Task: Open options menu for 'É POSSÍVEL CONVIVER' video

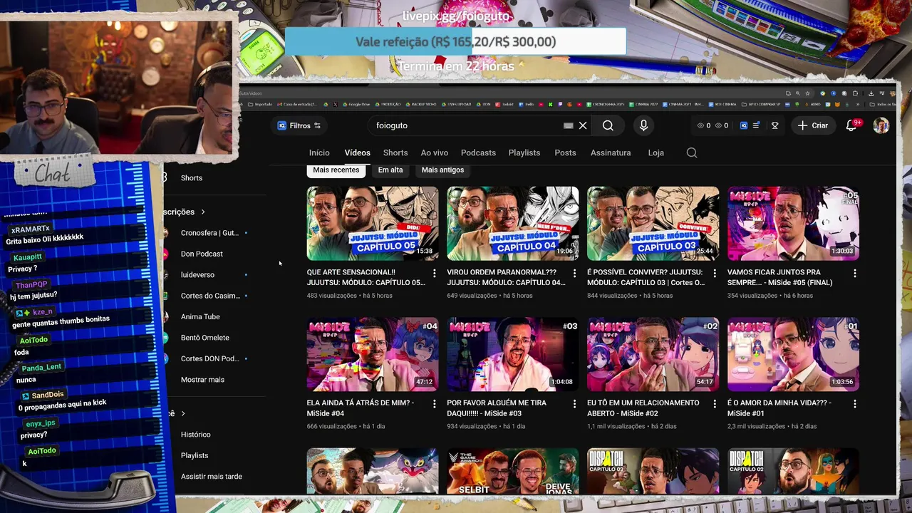Action: coord(715,273)
